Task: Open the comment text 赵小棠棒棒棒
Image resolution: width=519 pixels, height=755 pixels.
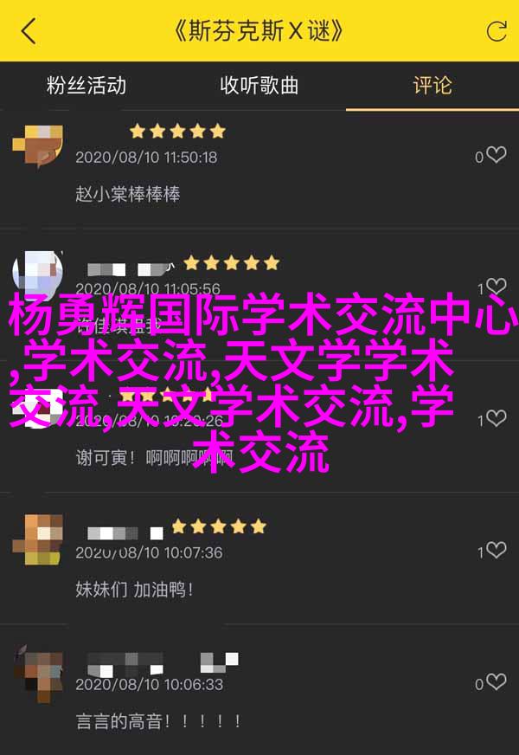Action: tap(127, 194)
